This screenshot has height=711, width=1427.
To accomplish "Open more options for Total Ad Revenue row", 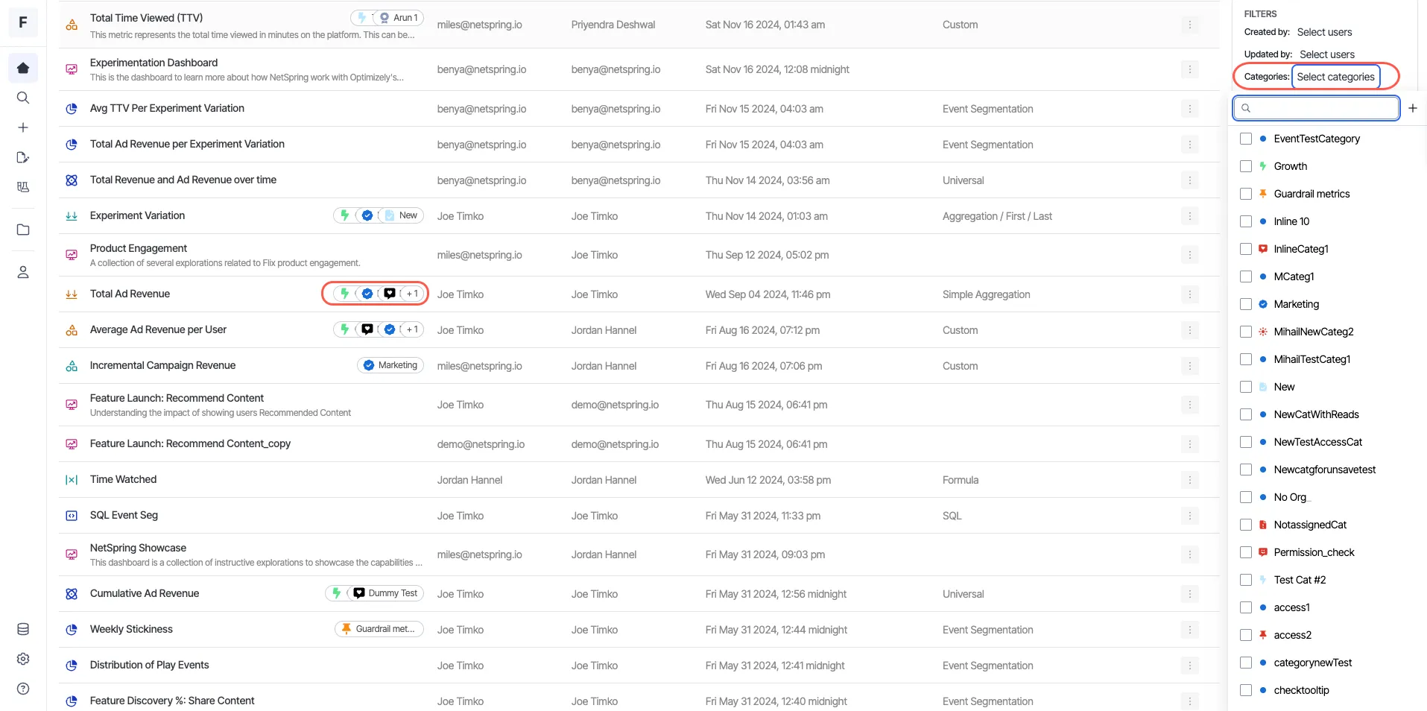I will (x=1190, y=294).
